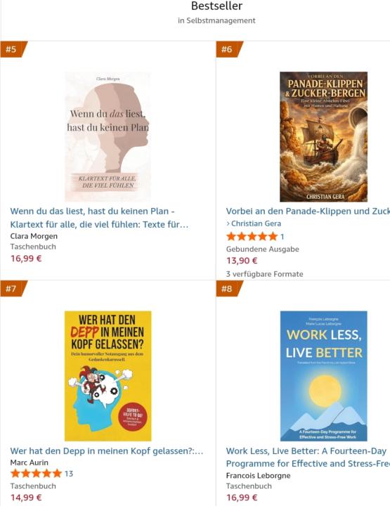The image size is (390, 506).
Task: Select the 13,90 € Gebundene Ausgabe price
Action: click(x=242, y=261)
